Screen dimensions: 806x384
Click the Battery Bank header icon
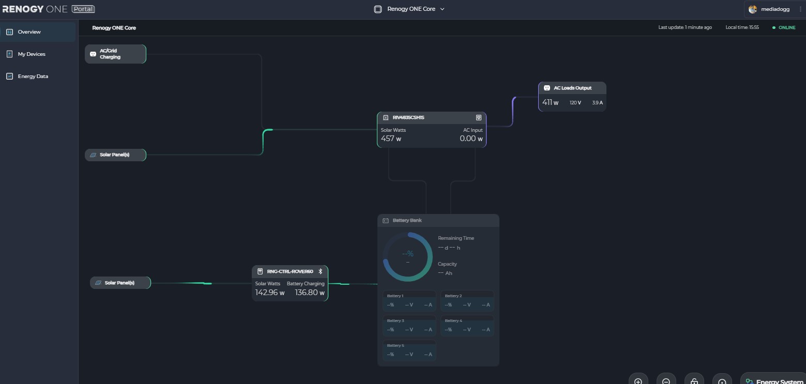click(386, 221)
